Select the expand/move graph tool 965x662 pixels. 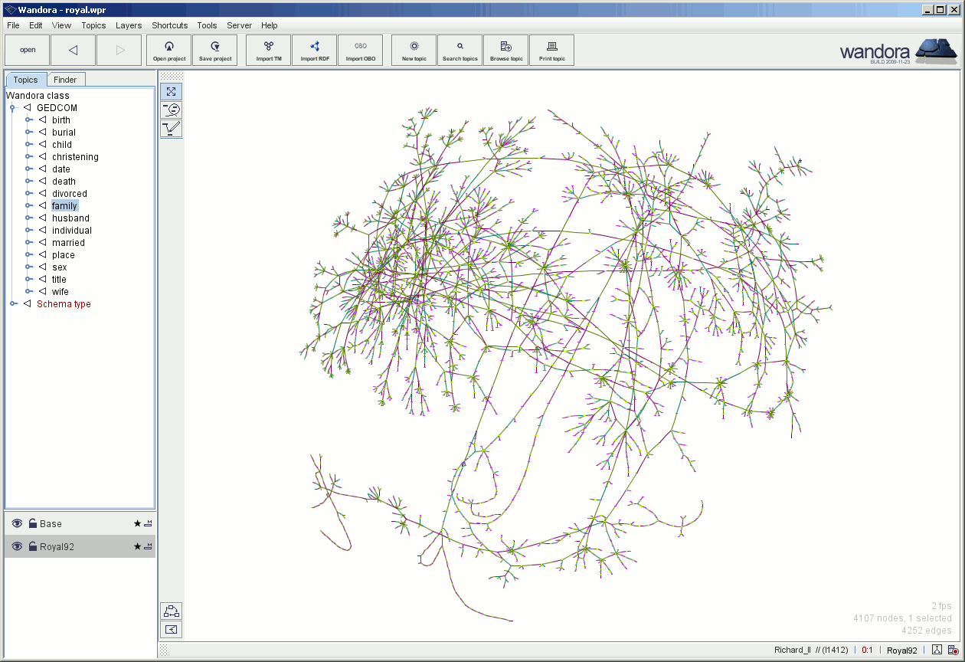point(172,92)
